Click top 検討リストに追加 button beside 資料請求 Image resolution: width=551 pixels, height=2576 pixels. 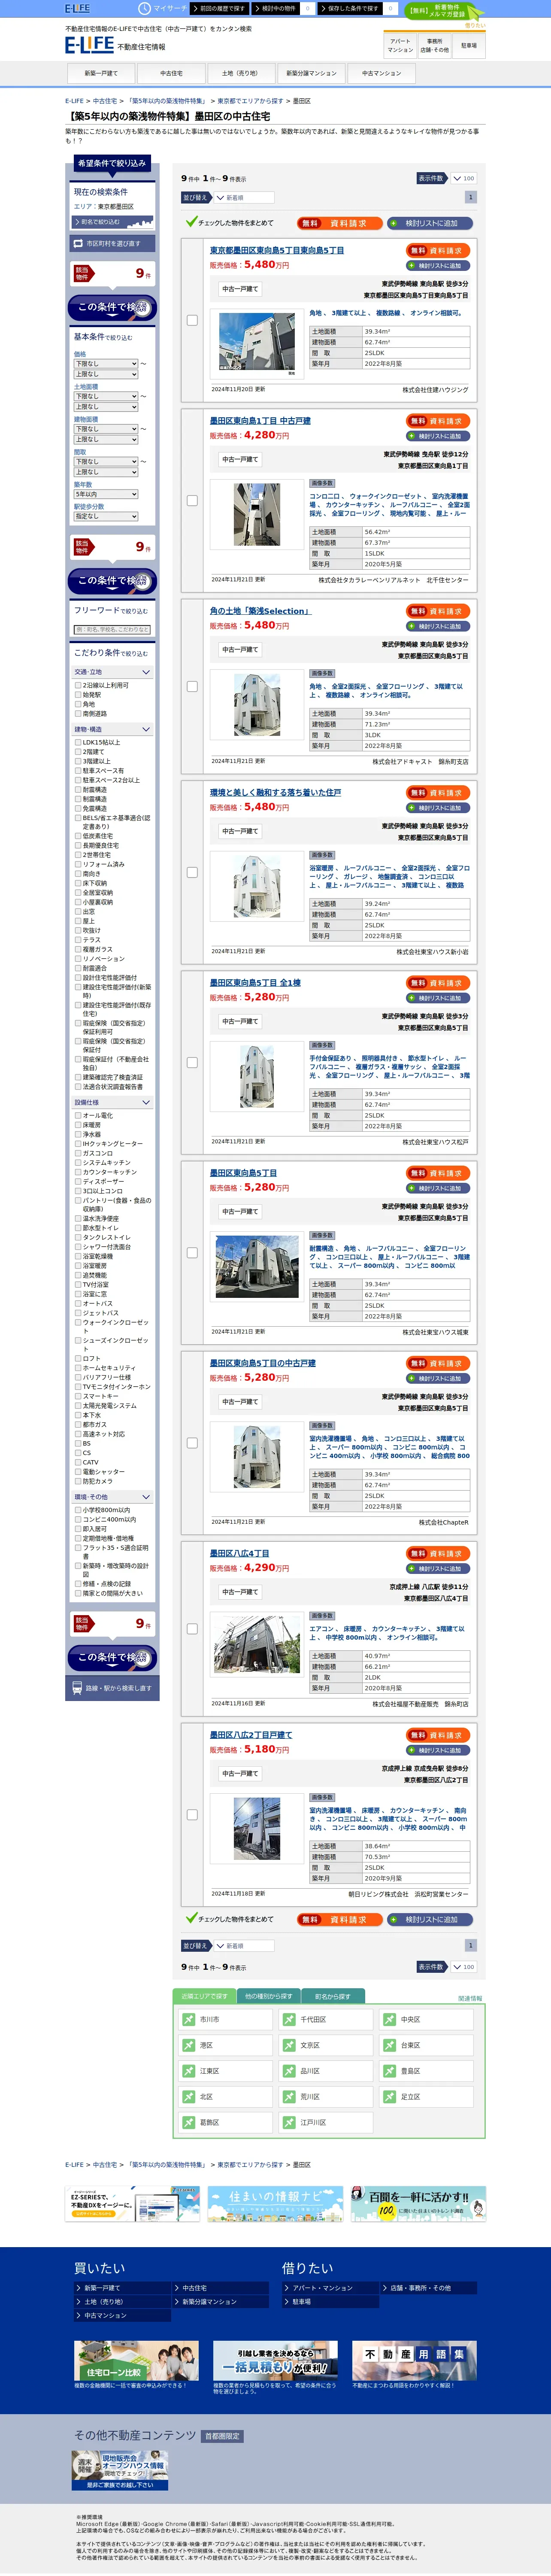430,223
